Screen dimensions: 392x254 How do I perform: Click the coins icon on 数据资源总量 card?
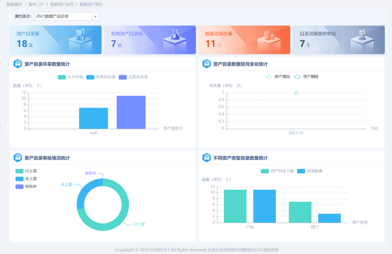pos(268,36)
